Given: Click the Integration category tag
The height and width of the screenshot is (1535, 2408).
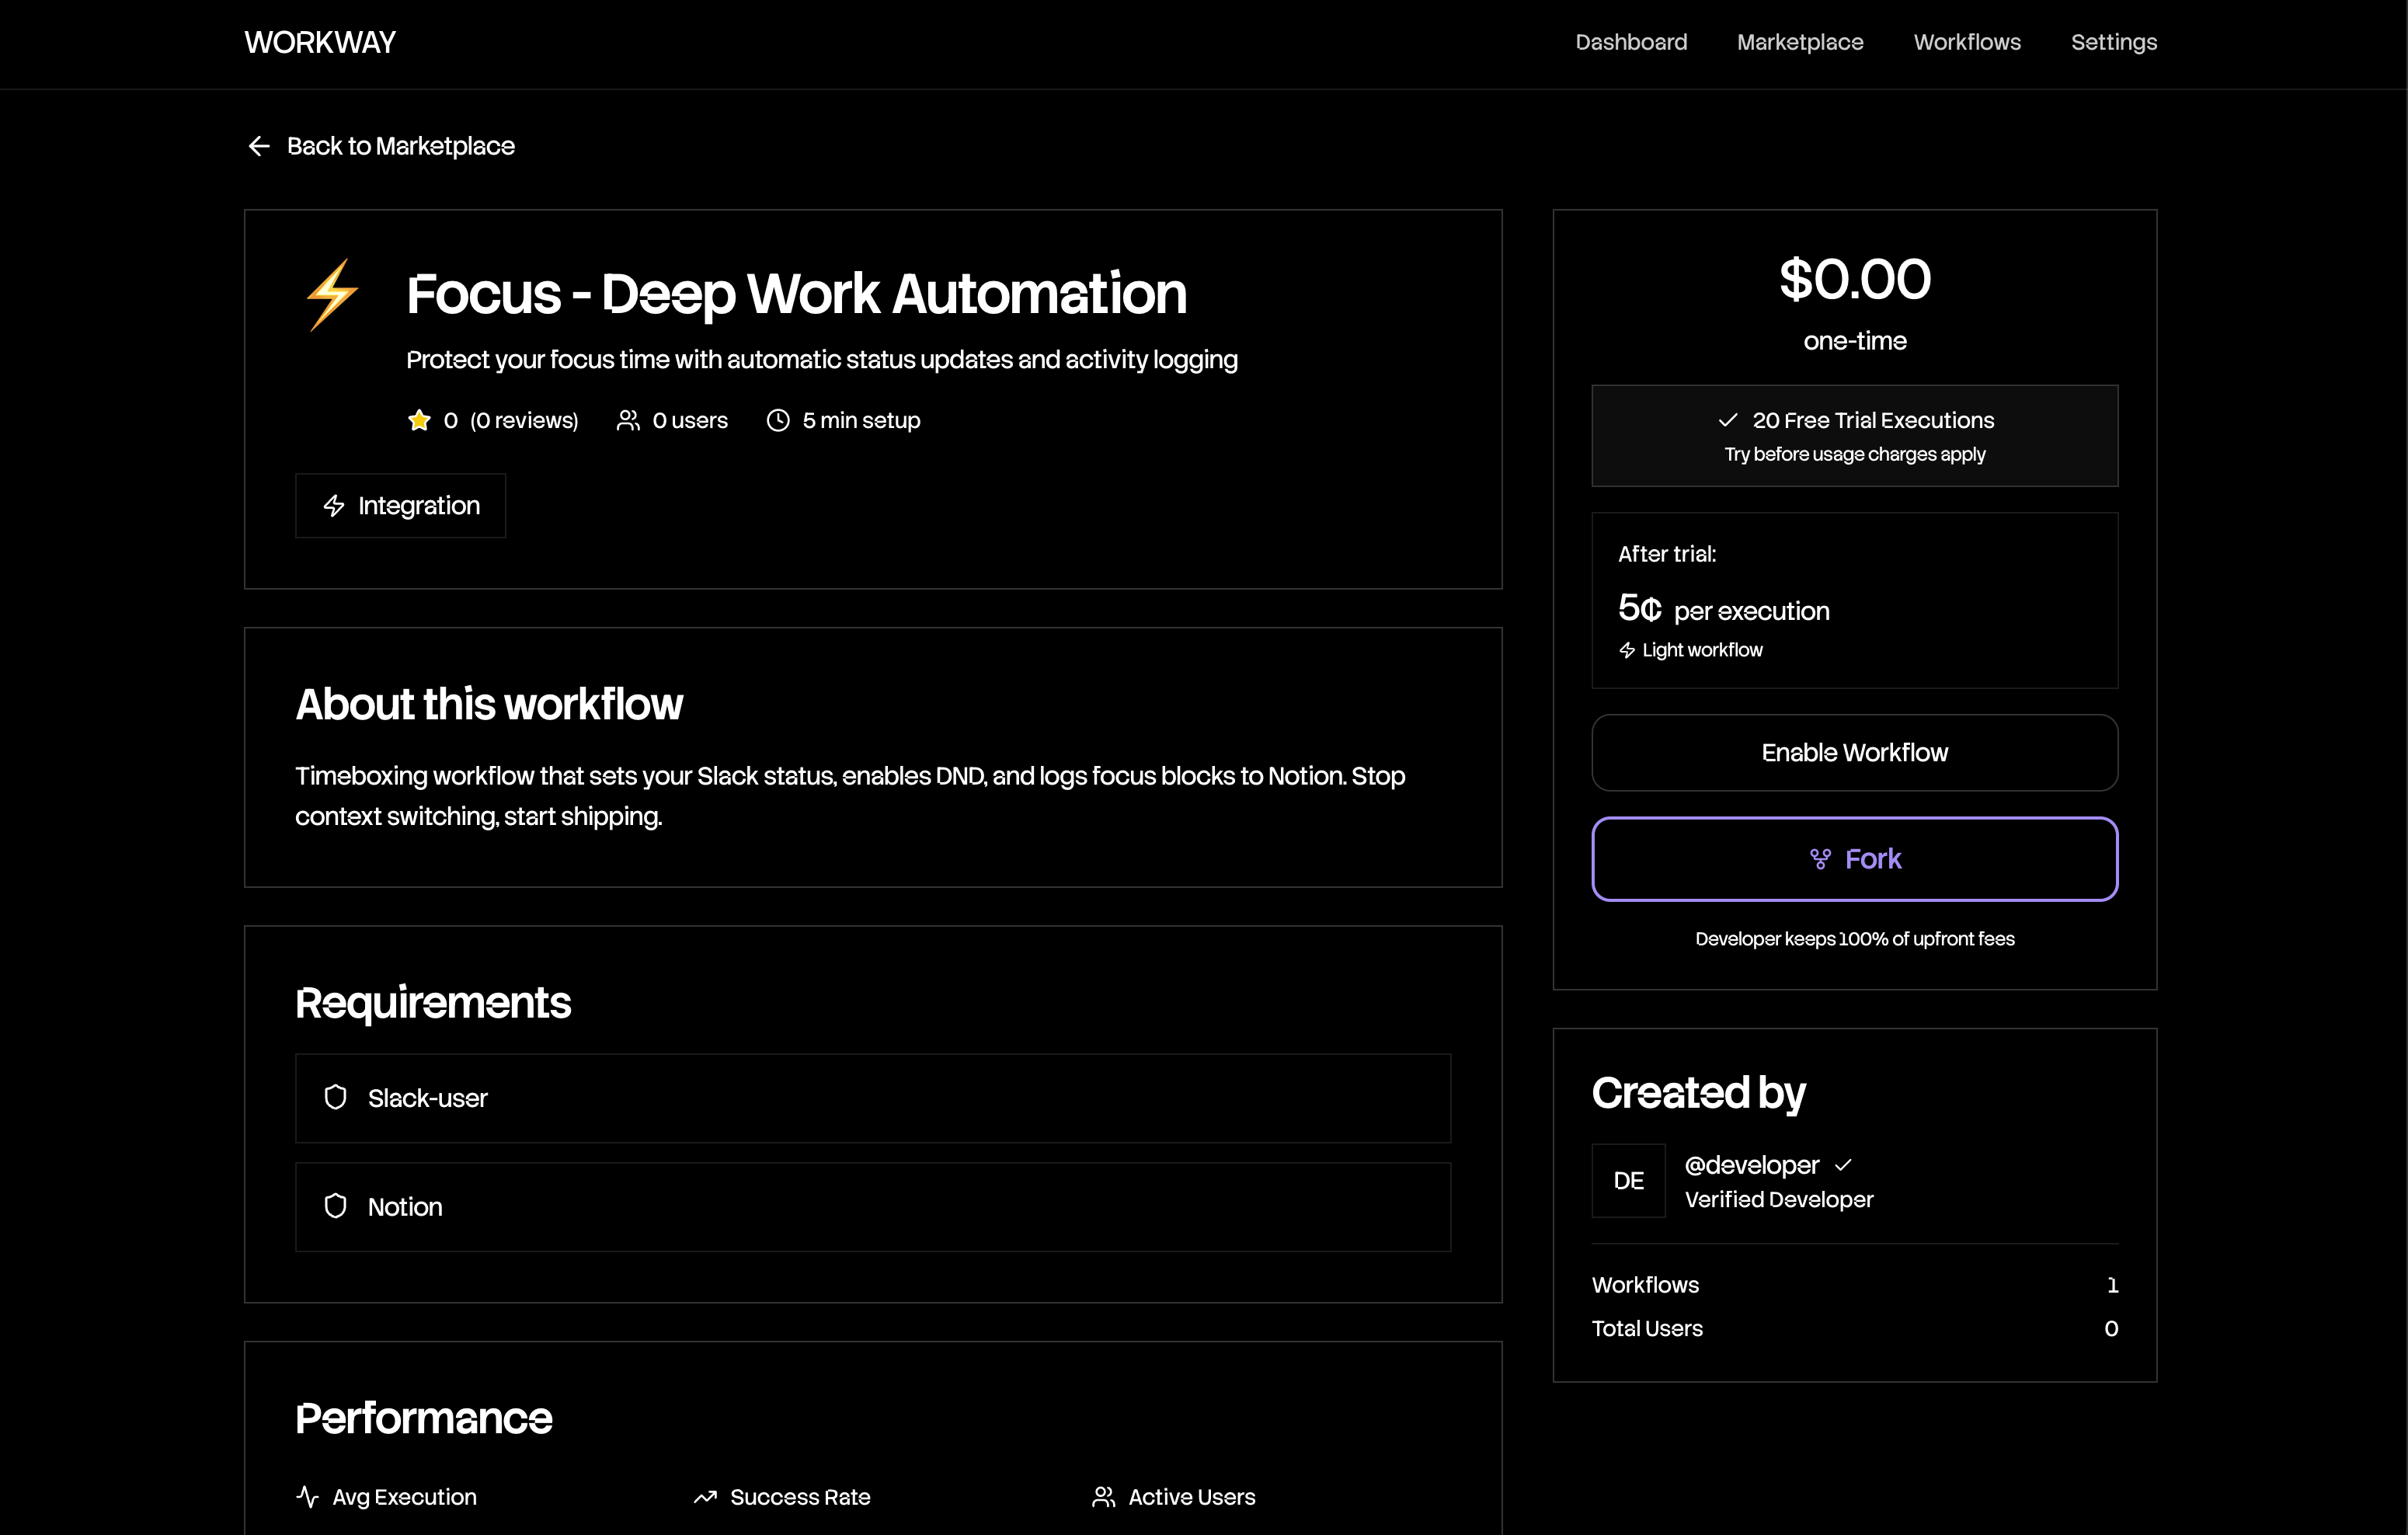Looking at the screenshot, I should (400, 506).
